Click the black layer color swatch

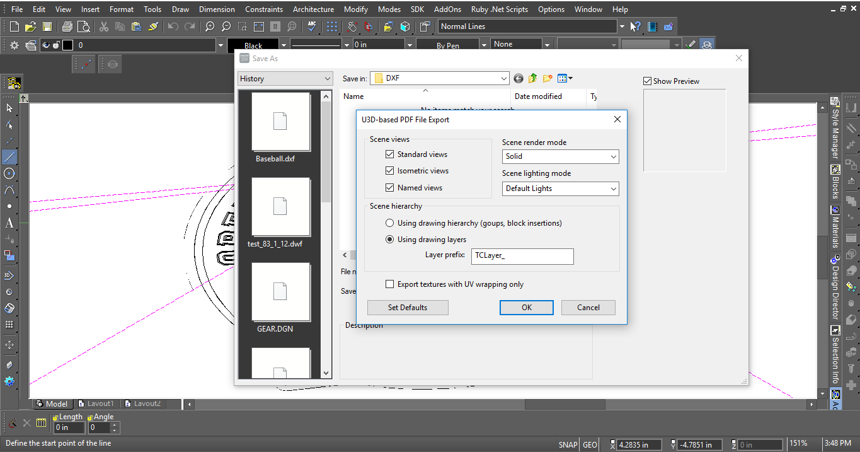pyautogui.click(x=67, y=45)
